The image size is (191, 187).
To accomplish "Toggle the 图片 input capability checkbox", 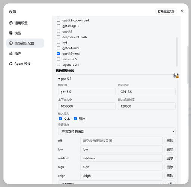I will click(75, 119).
